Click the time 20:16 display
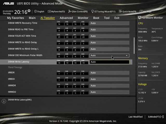The width and height of the screenshot is (166, 124). click(21, 12)
